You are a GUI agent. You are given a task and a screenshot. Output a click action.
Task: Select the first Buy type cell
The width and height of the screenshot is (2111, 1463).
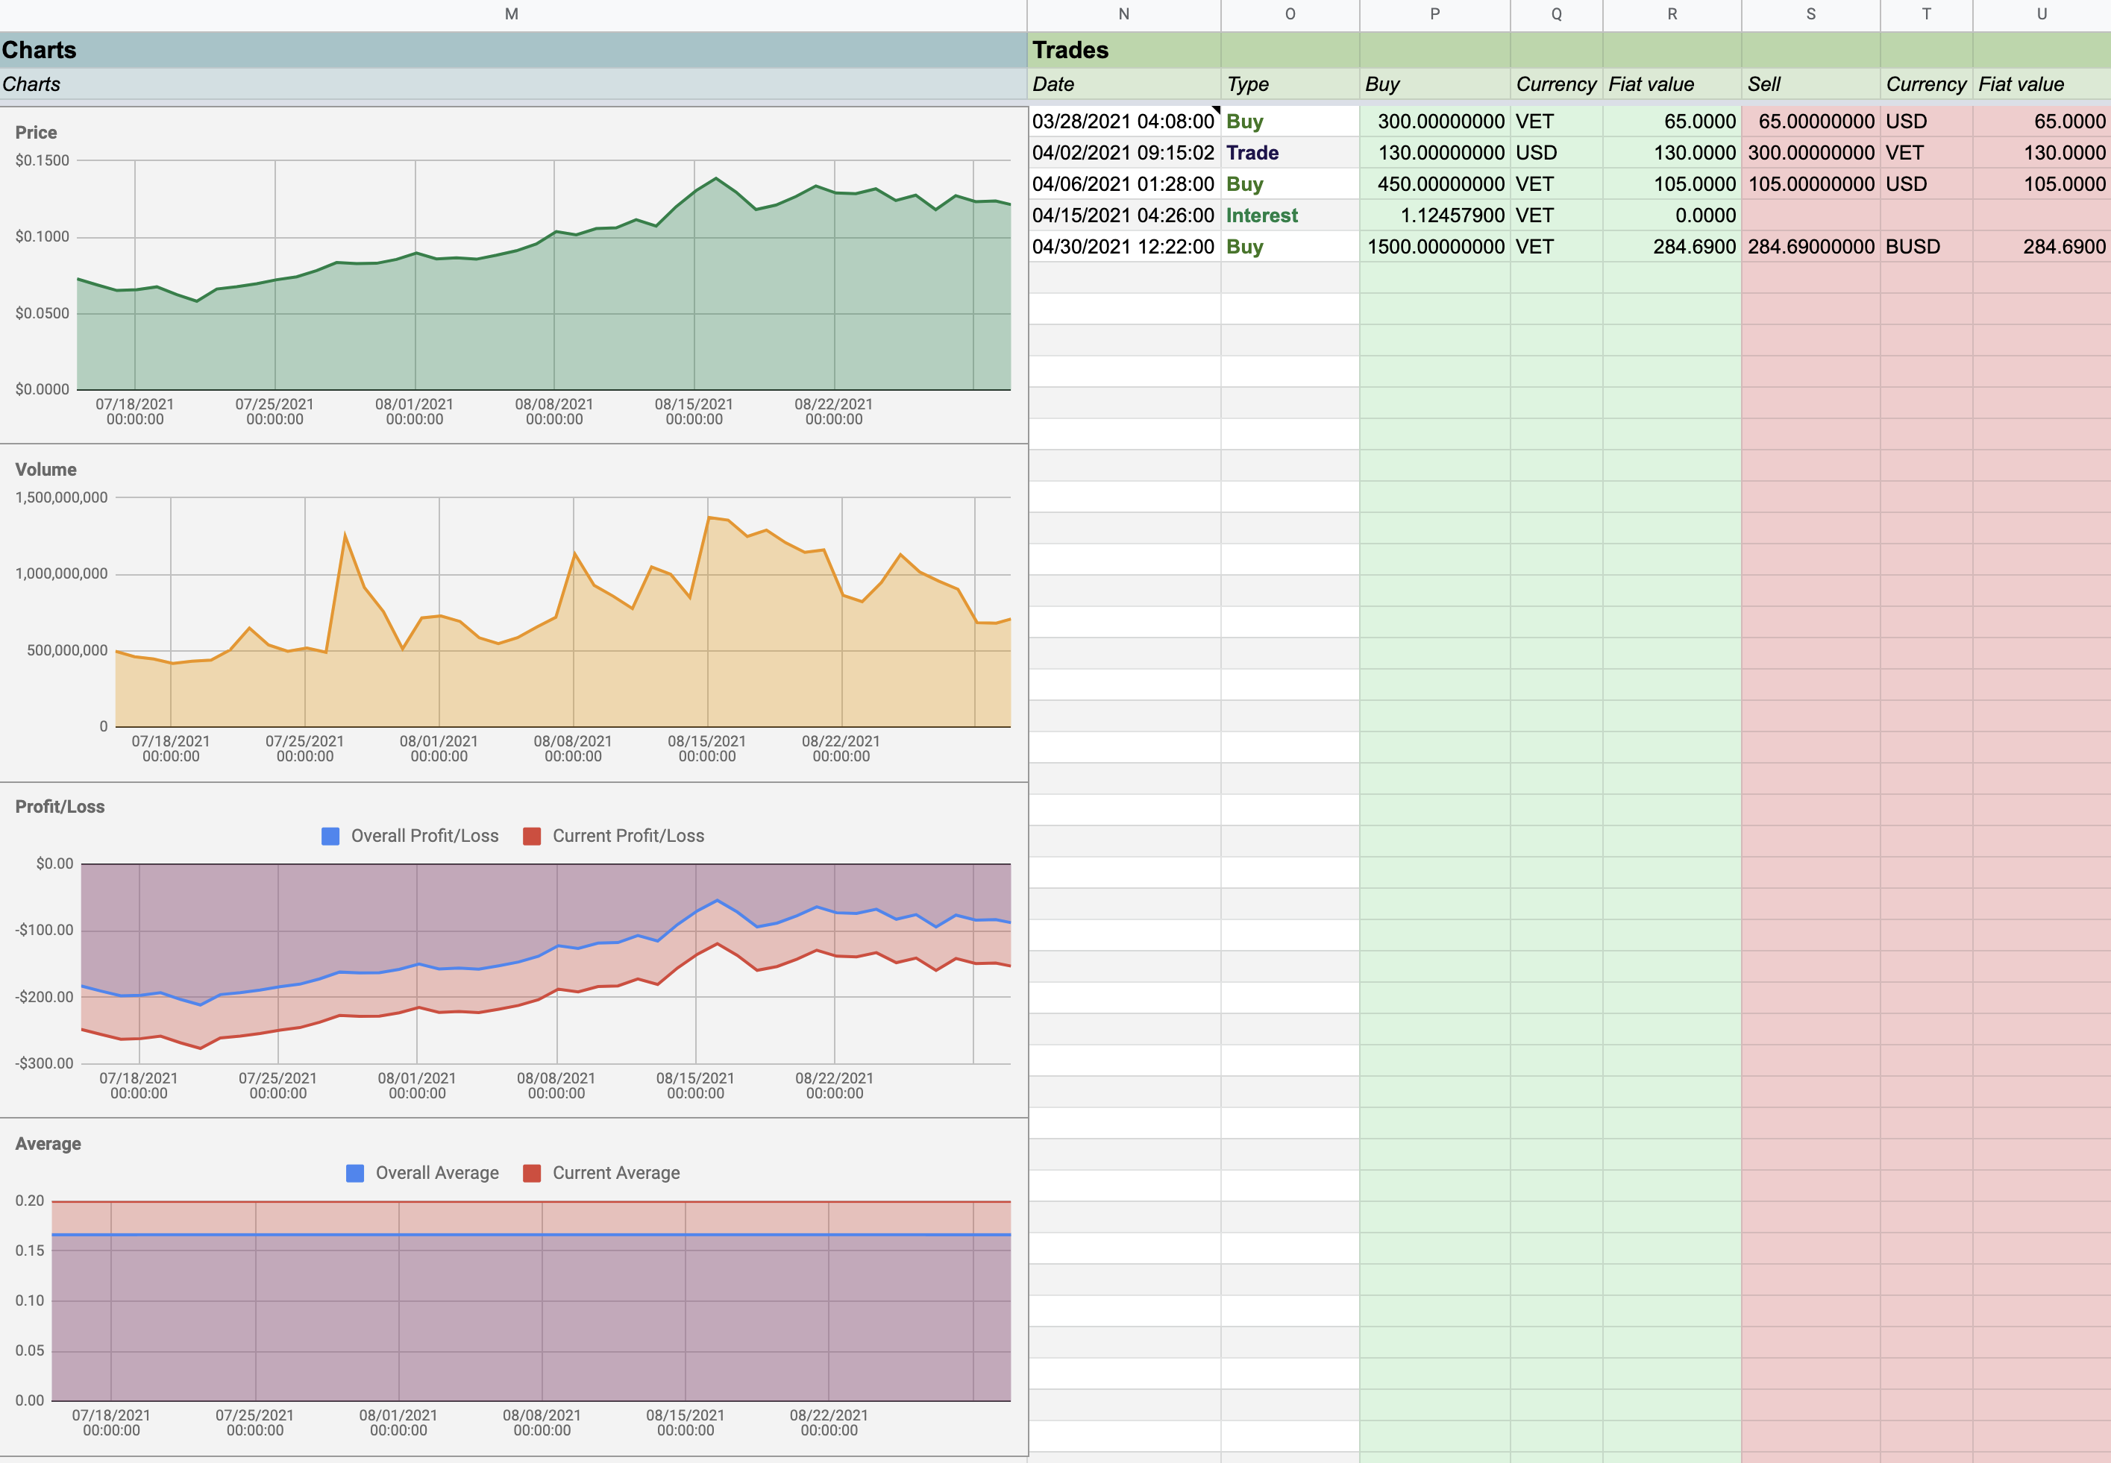pos(1288,122)
